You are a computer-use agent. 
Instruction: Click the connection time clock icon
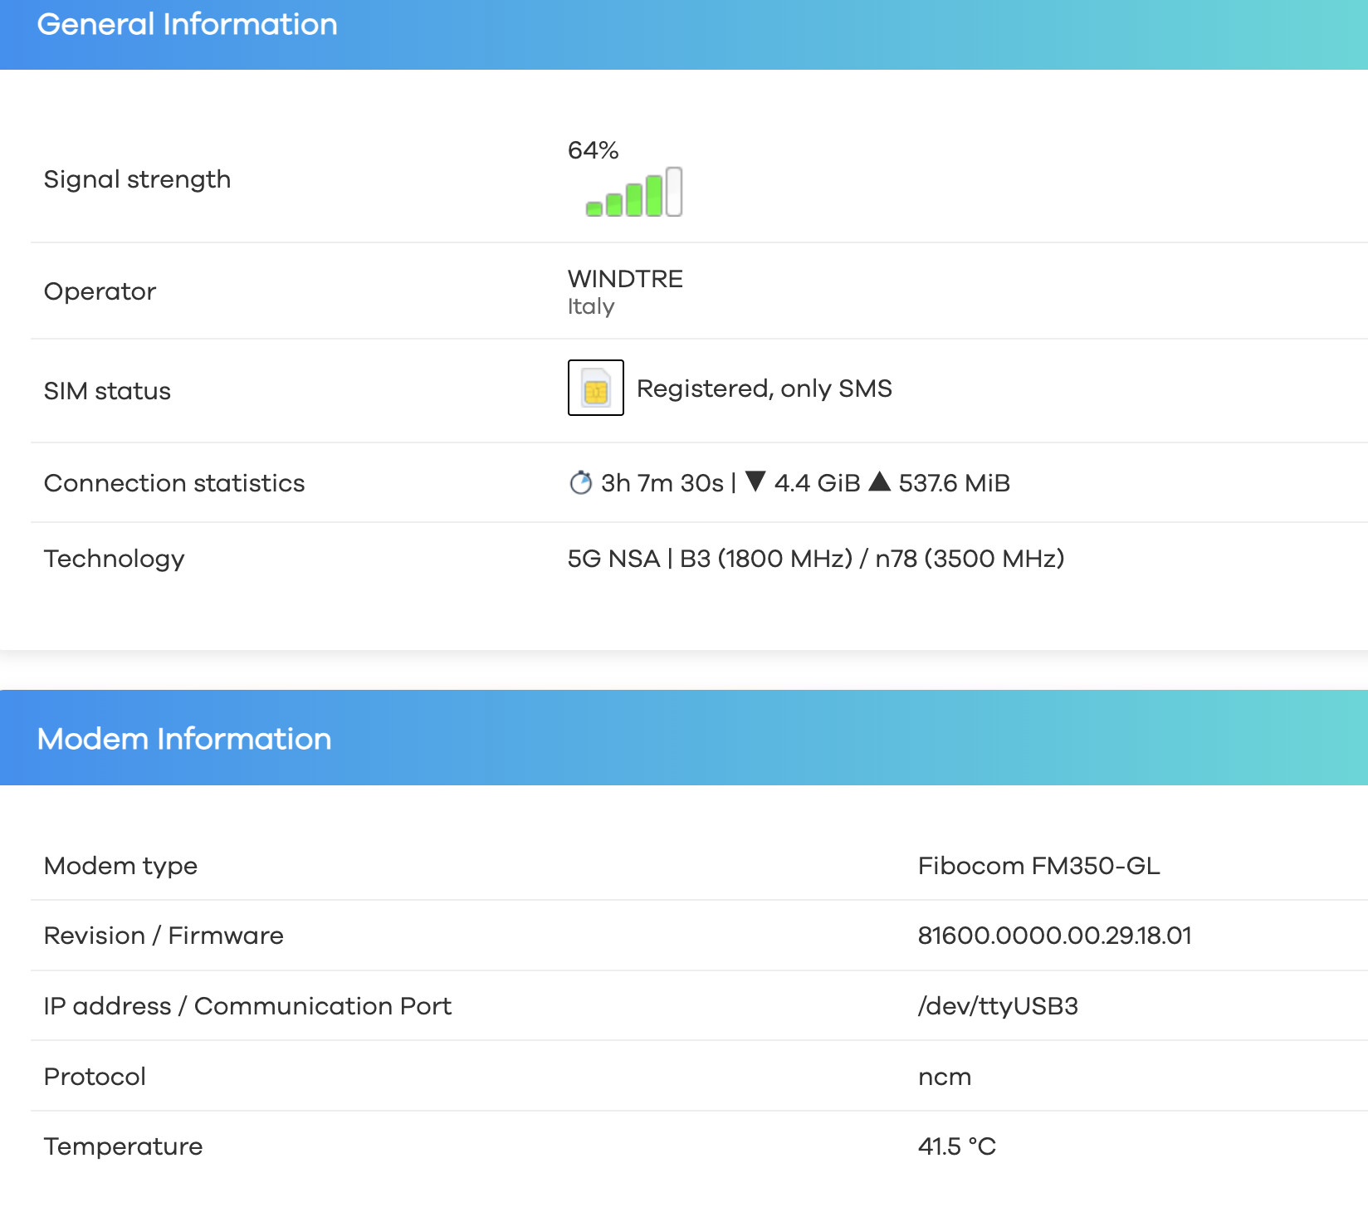tap(581, 482)
